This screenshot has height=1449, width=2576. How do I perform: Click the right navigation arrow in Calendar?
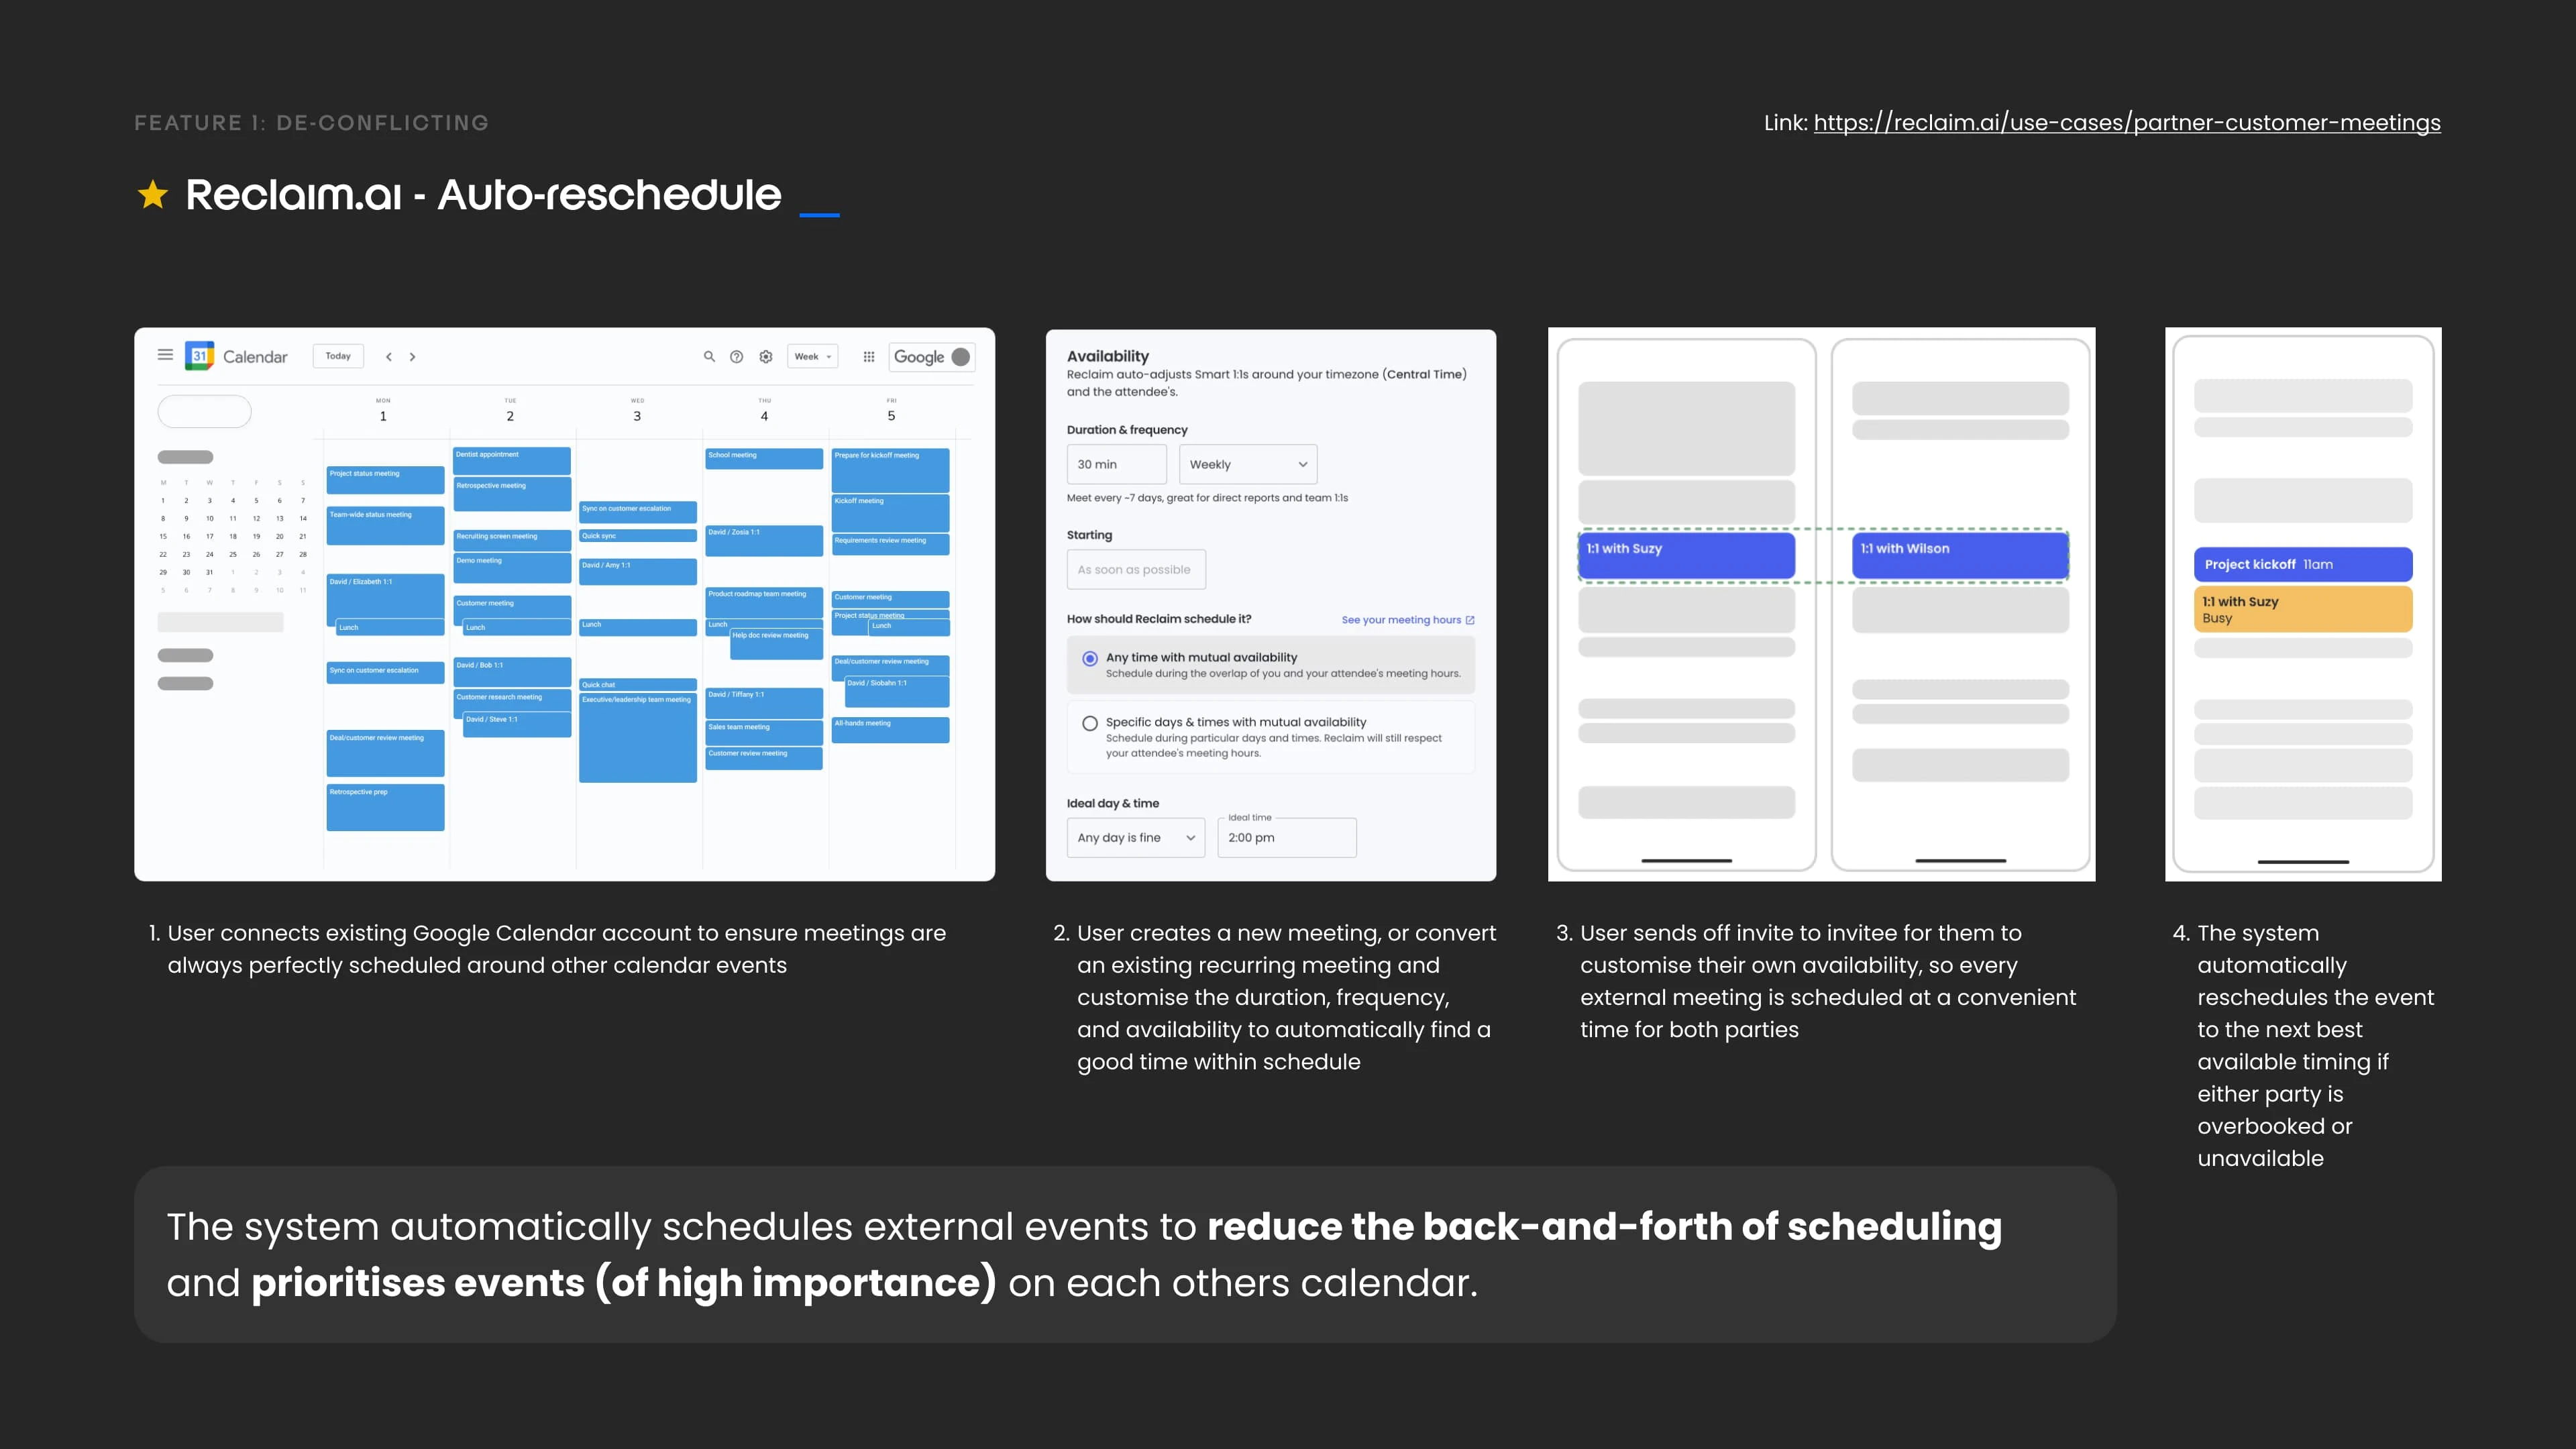pyautogui.click(x=413, y=356)
